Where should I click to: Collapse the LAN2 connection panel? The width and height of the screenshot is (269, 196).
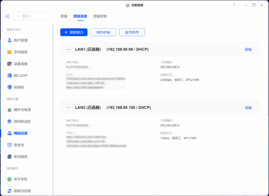click(69, 108)
